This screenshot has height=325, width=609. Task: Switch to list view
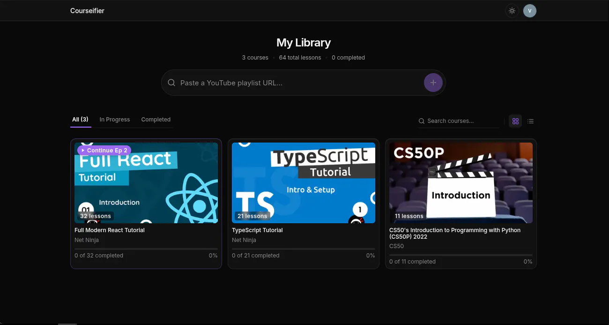click(530, 121)
